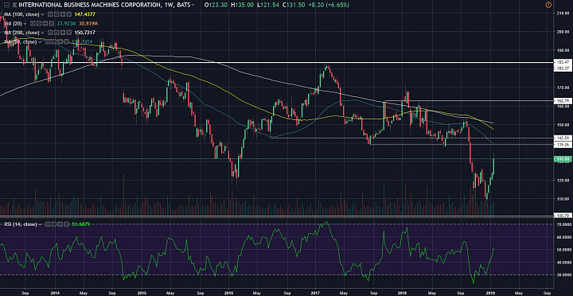Image resolution: width=573 pixels, height=296 pixels.
Task: Open the symbol title dropdown arrow after BATS
Action: tap(193, 5)
